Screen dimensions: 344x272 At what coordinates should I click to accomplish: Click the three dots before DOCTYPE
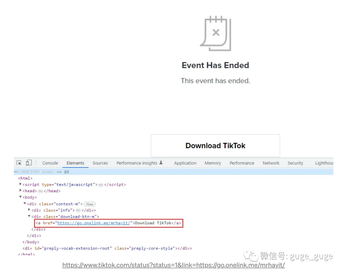pyautogui.click(x=16, y=172)
